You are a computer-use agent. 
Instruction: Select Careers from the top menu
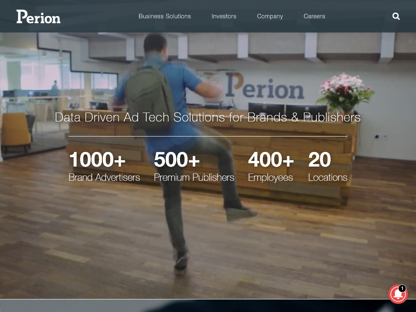pos(314,16)
